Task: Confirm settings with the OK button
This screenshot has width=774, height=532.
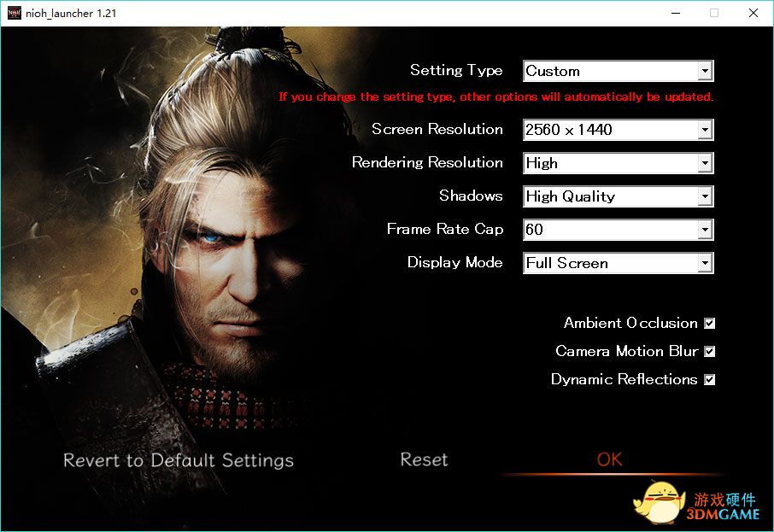Action: [x=610, y=459]
